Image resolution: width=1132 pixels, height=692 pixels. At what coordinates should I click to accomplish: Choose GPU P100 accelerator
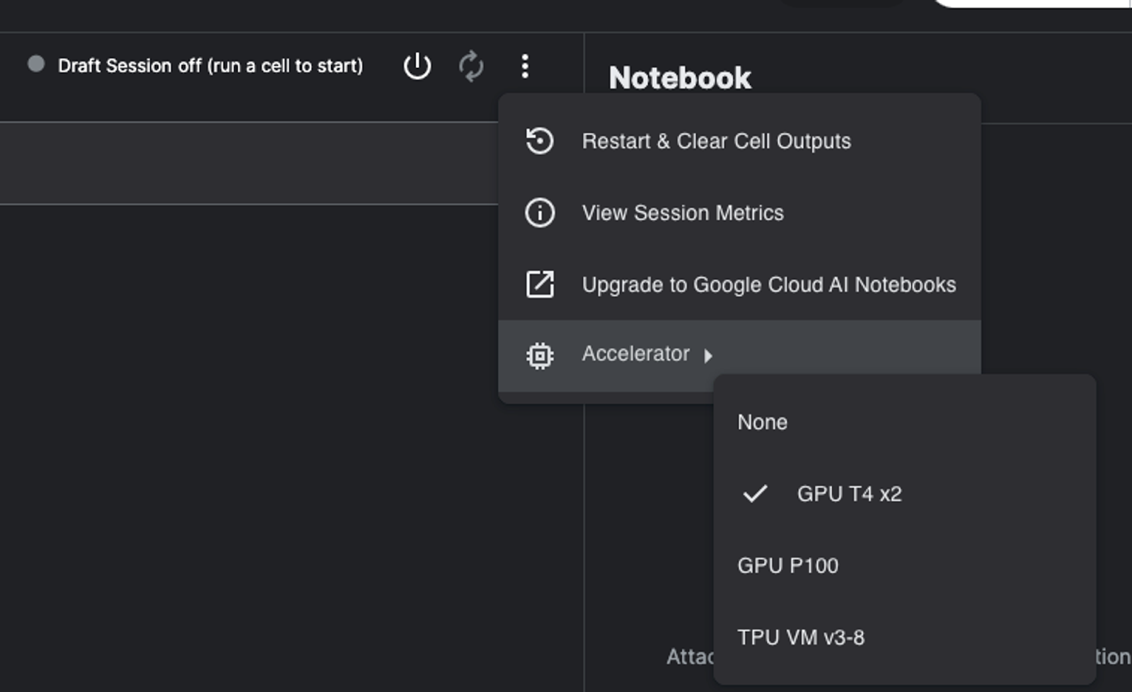click(x=905, y=565)
